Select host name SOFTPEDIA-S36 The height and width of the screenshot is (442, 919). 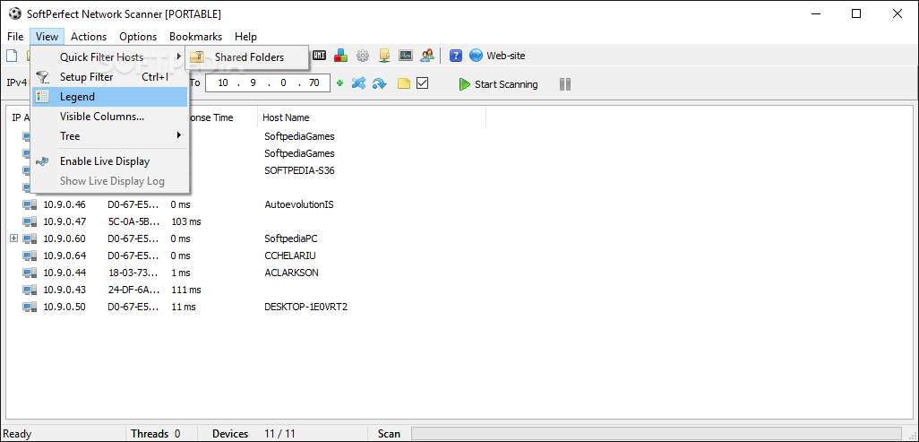pos(299,170)
